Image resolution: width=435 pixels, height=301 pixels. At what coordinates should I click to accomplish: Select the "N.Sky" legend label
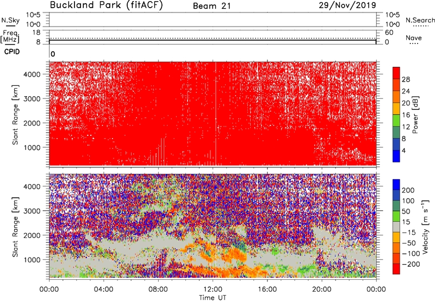click(x=10, y=20)
